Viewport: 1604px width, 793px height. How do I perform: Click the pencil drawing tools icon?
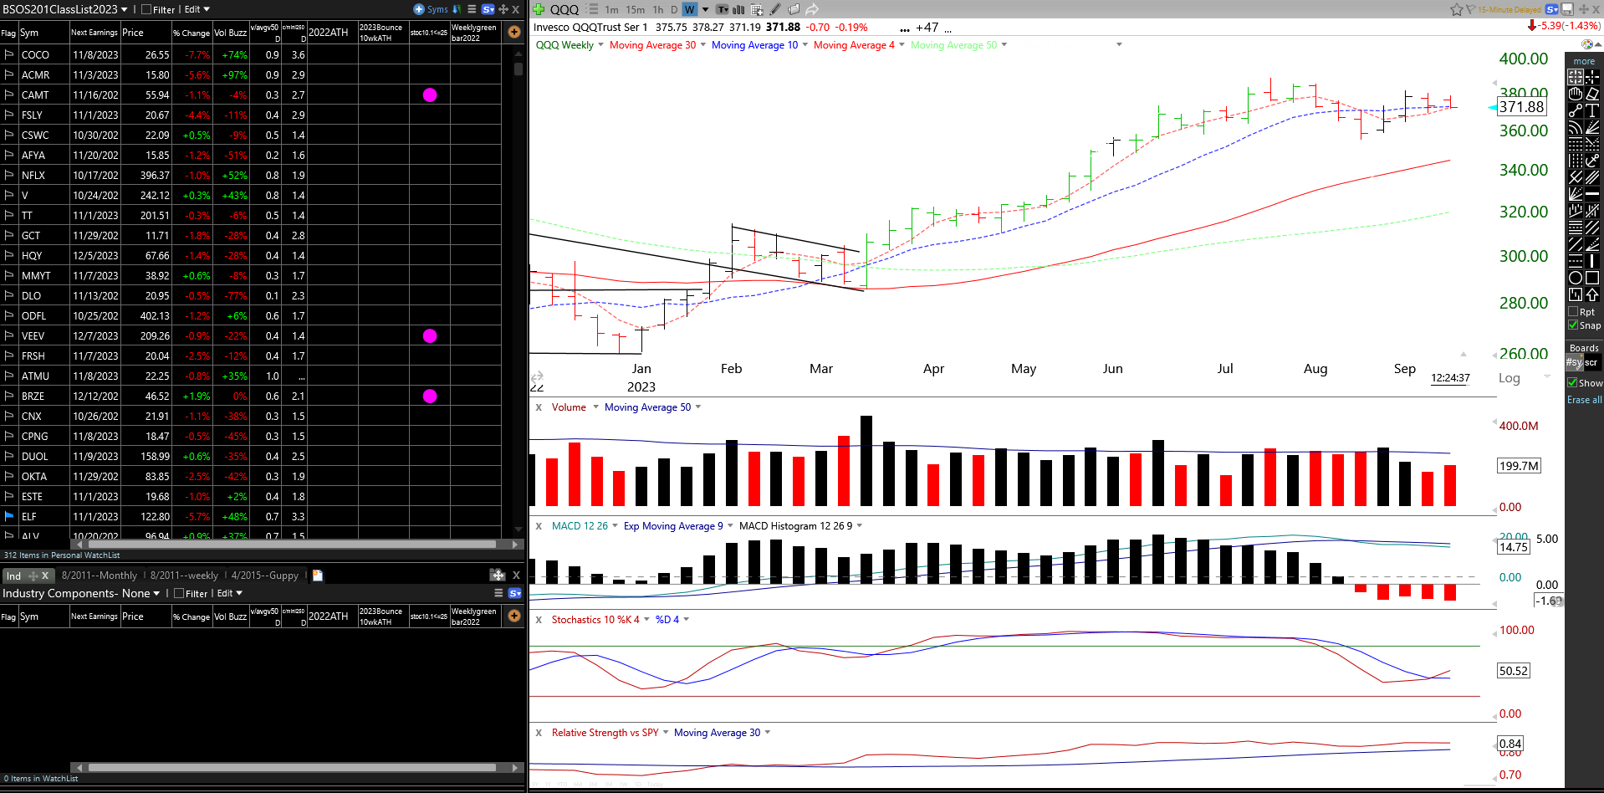(x=775, y=9)
